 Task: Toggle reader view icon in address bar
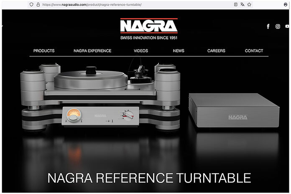[x=235, y=5]
